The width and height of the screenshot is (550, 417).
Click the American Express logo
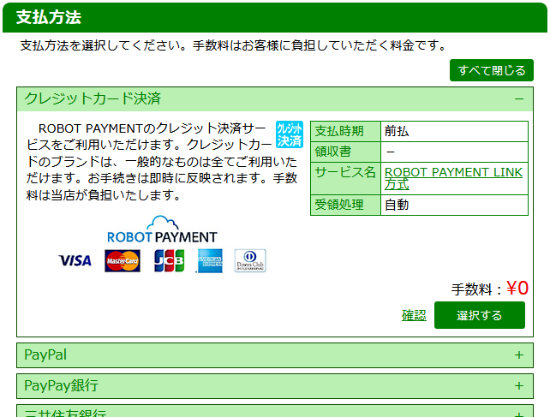[x=209, y=260]
